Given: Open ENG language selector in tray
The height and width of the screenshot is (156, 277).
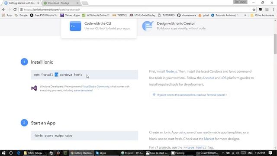Looking at the screenshot, I should click(x=250, y=153).
